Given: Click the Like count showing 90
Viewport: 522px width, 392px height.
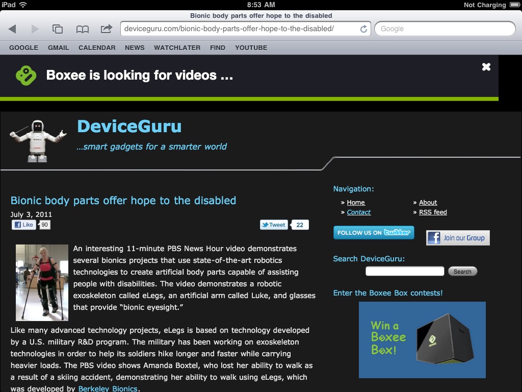Looking at the screenshot, I should 45,225.
